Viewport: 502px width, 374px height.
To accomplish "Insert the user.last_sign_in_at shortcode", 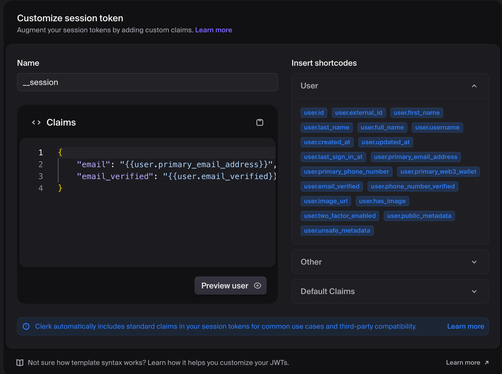I will [333, 157].
